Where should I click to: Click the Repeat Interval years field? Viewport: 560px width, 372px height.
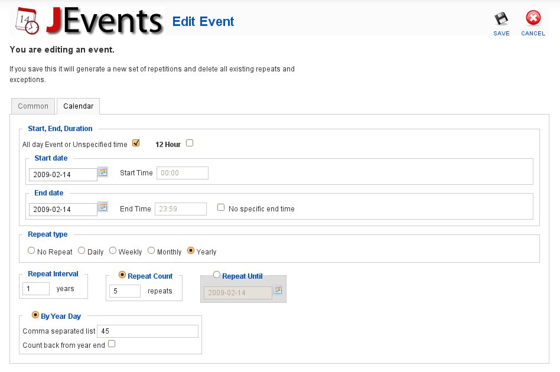[x=35, y=289]
